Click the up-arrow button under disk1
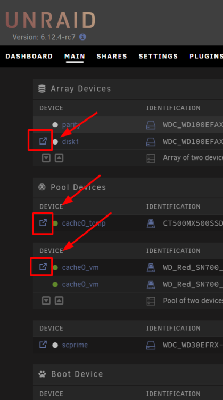 point(59,158)
